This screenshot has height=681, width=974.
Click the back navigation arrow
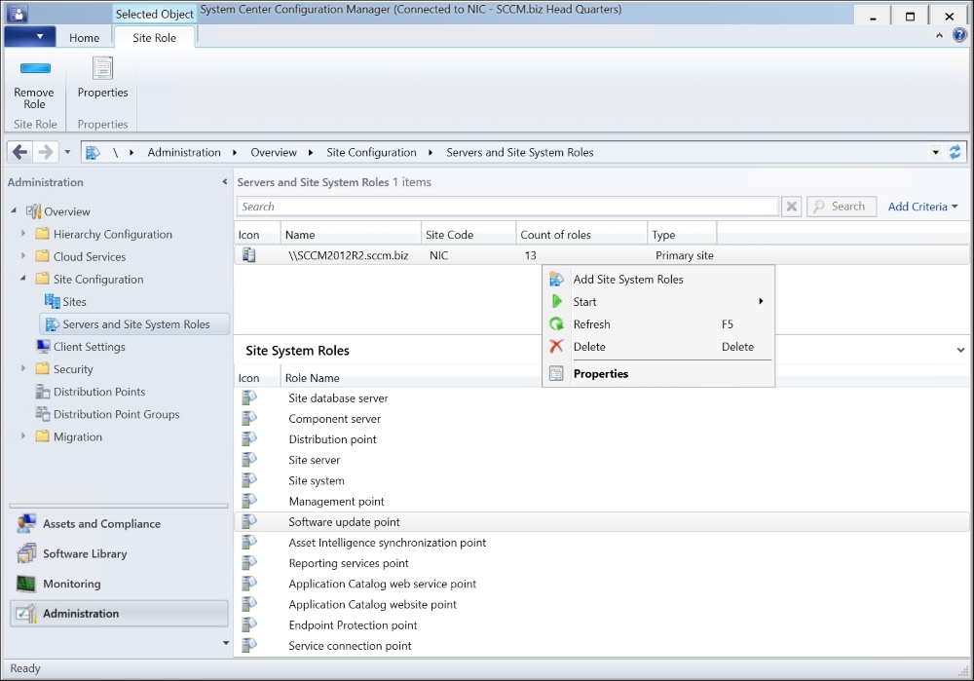(x=19, y=152)
